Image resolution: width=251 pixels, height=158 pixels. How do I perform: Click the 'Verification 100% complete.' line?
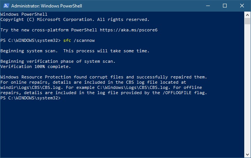36,66
